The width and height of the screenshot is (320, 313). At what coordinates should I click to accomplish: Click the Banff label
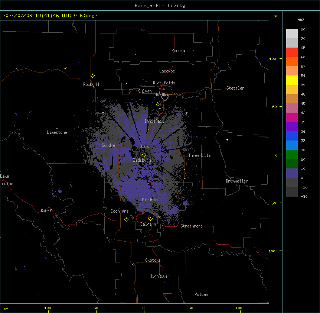coord(46,211)
